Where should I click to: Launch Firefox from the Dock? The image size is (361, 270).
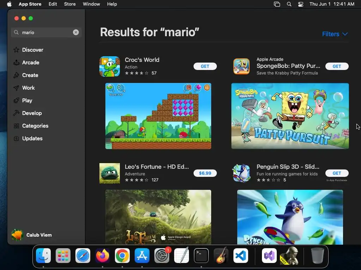(103, 255)
